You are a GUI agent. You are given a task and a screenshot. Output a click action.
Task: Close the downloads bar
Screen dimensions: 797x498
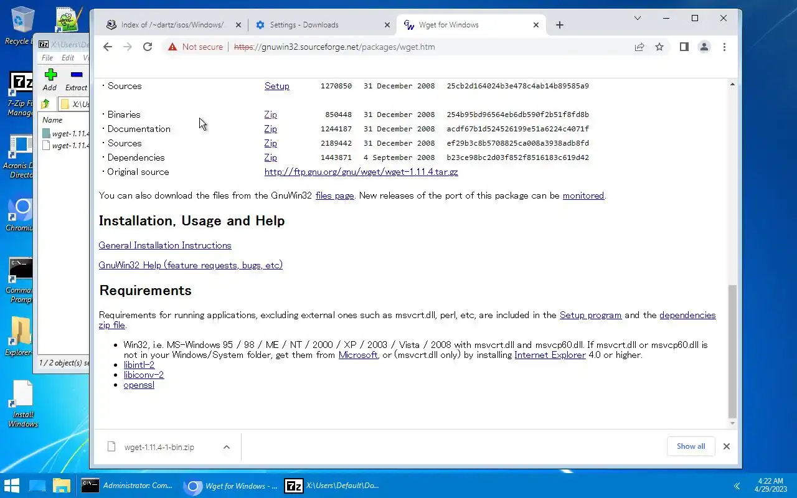pos(726,446)
